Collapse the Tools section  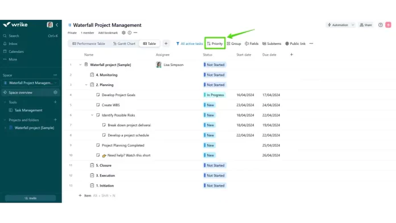(5, 102)
